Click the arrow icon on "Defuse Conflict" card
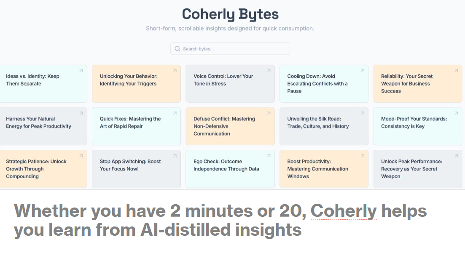The image size is (465, 261). (x=268, y=113)
